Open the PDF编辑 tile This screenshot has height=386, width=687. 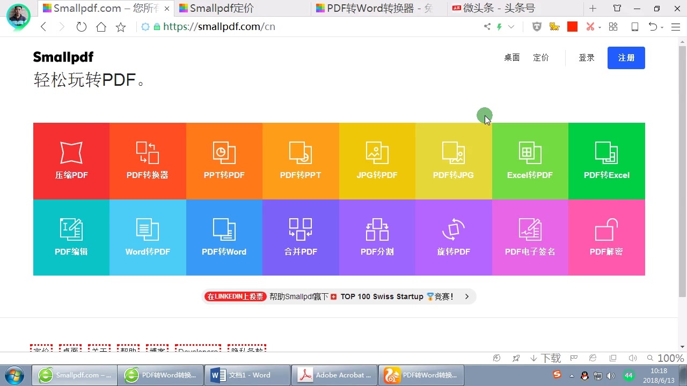(x=71, y=237)
